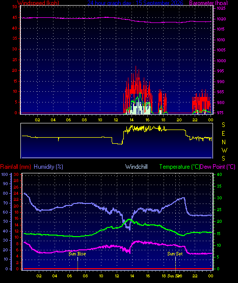This screenshot has width=238, height=283.
Task: Click the Humidity (%) legend label
Action: 48,167
